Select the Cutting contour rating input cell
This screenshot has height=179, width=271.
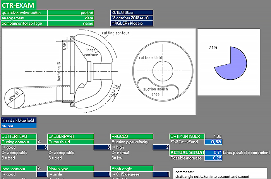[x=42, y=147]
